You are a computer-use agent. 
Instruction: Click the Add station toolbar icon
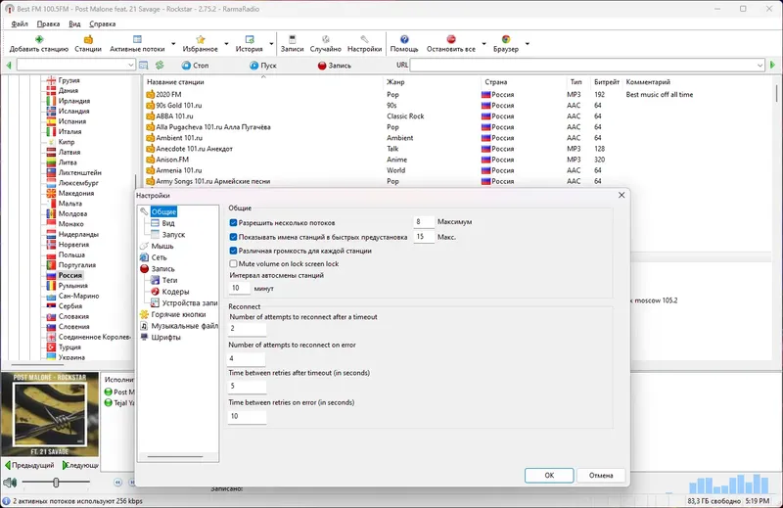click(39, 39)
